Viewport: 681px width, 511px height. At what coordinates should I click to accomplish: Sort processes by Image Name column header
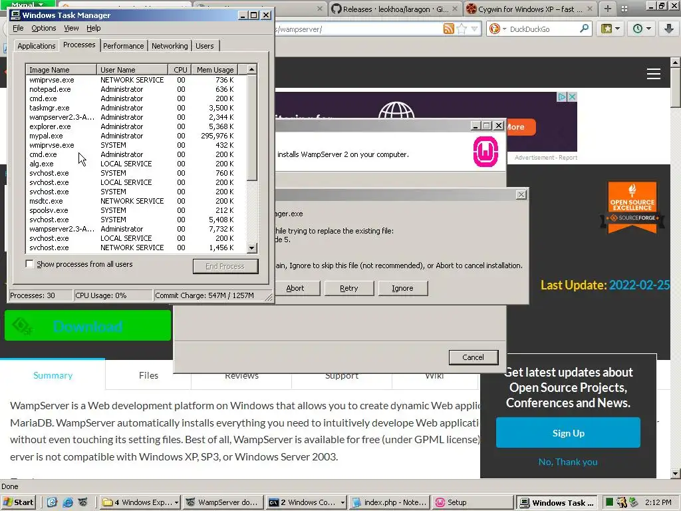(x=61, y=69)
